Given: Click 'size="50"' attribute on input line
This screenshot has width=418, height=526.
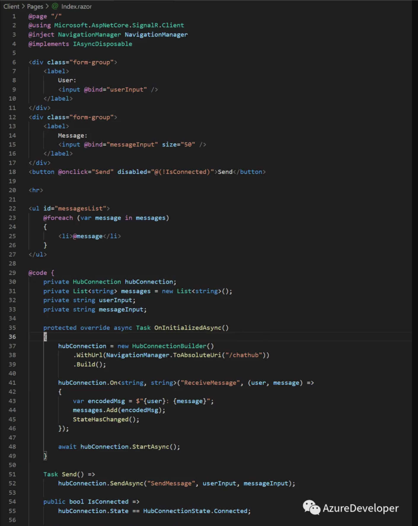Looking at the screenshot, I should point(178,145).
